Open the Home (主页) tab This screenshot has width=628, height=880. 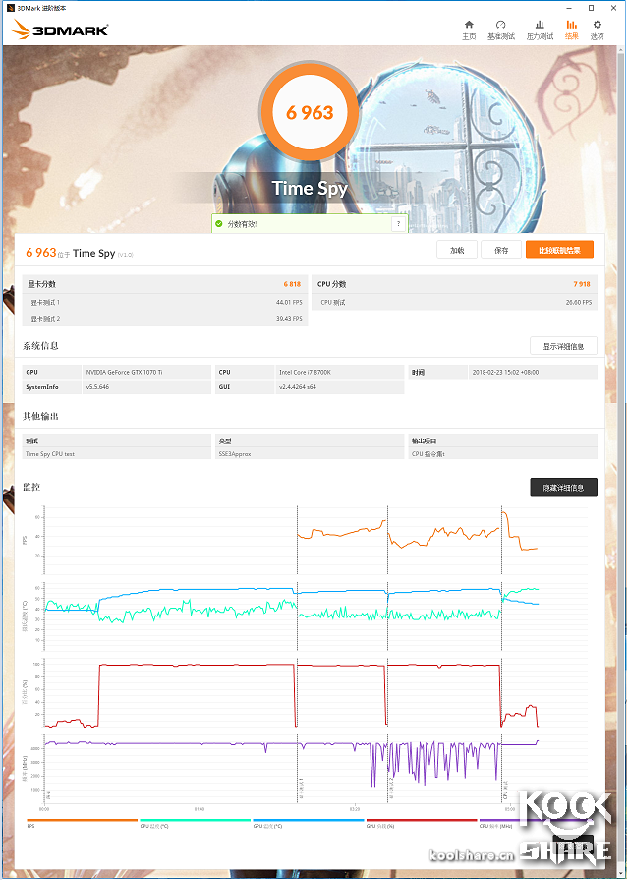tap(469, 29)
